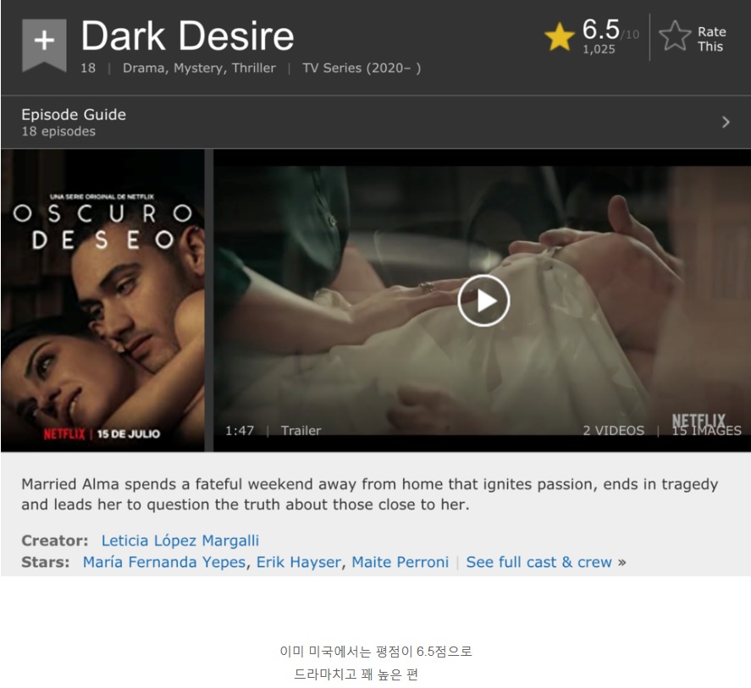
Task: Open María Fernanda Yepes profile
Action: point(164,562)
